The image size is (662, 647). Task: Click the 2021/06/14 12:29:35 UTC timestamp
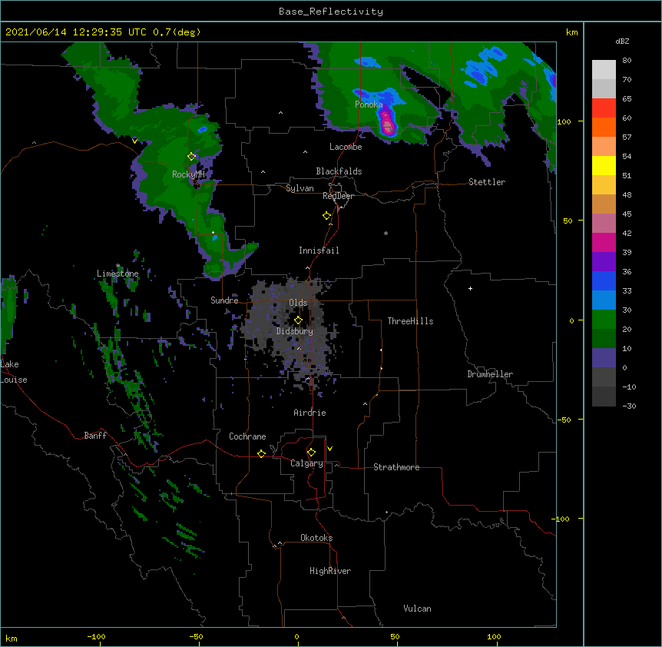(75, 32)
